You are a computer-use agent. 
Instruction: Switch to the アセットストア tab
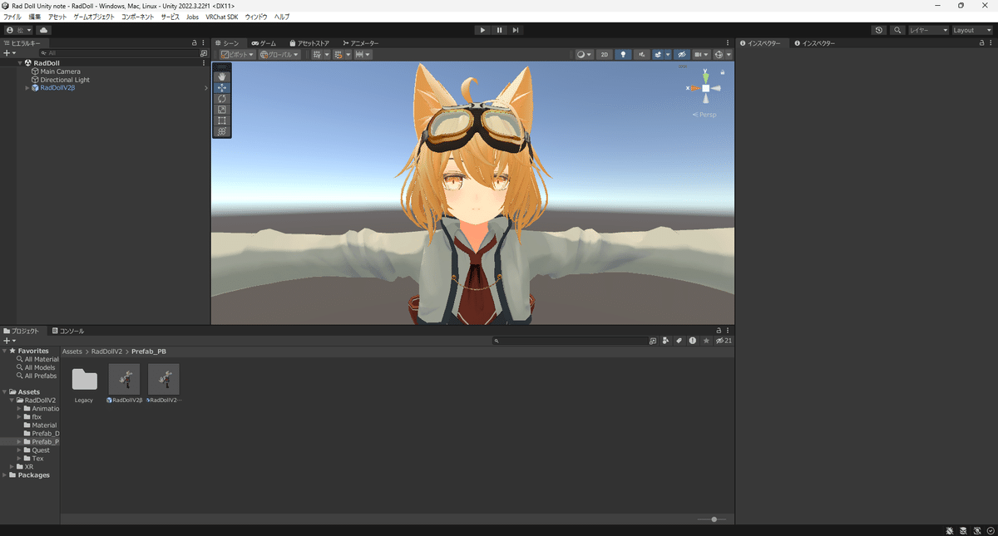point(309,42)
